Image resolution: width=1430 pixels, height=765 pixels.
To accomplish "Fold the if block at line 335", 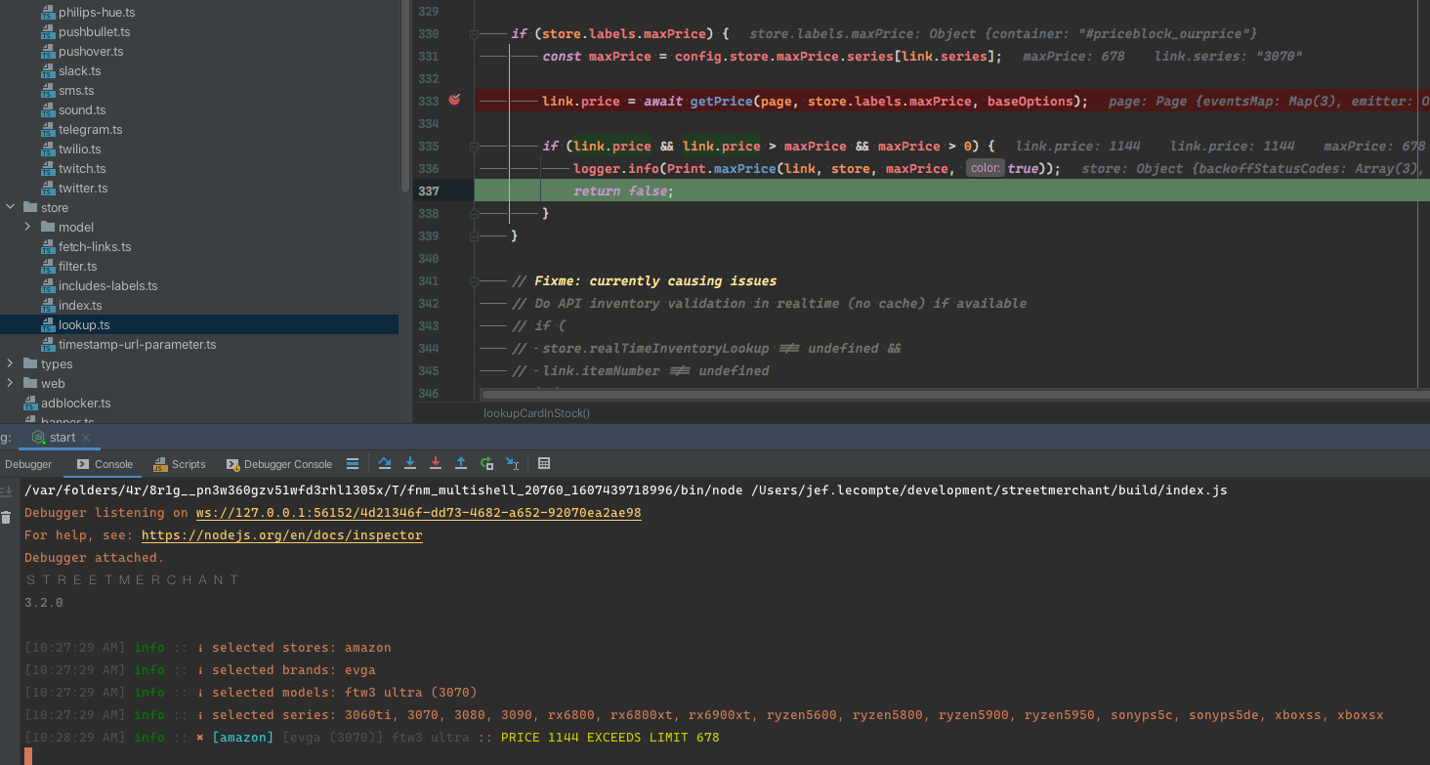I will pyautogui.click(x=474, y=147).
